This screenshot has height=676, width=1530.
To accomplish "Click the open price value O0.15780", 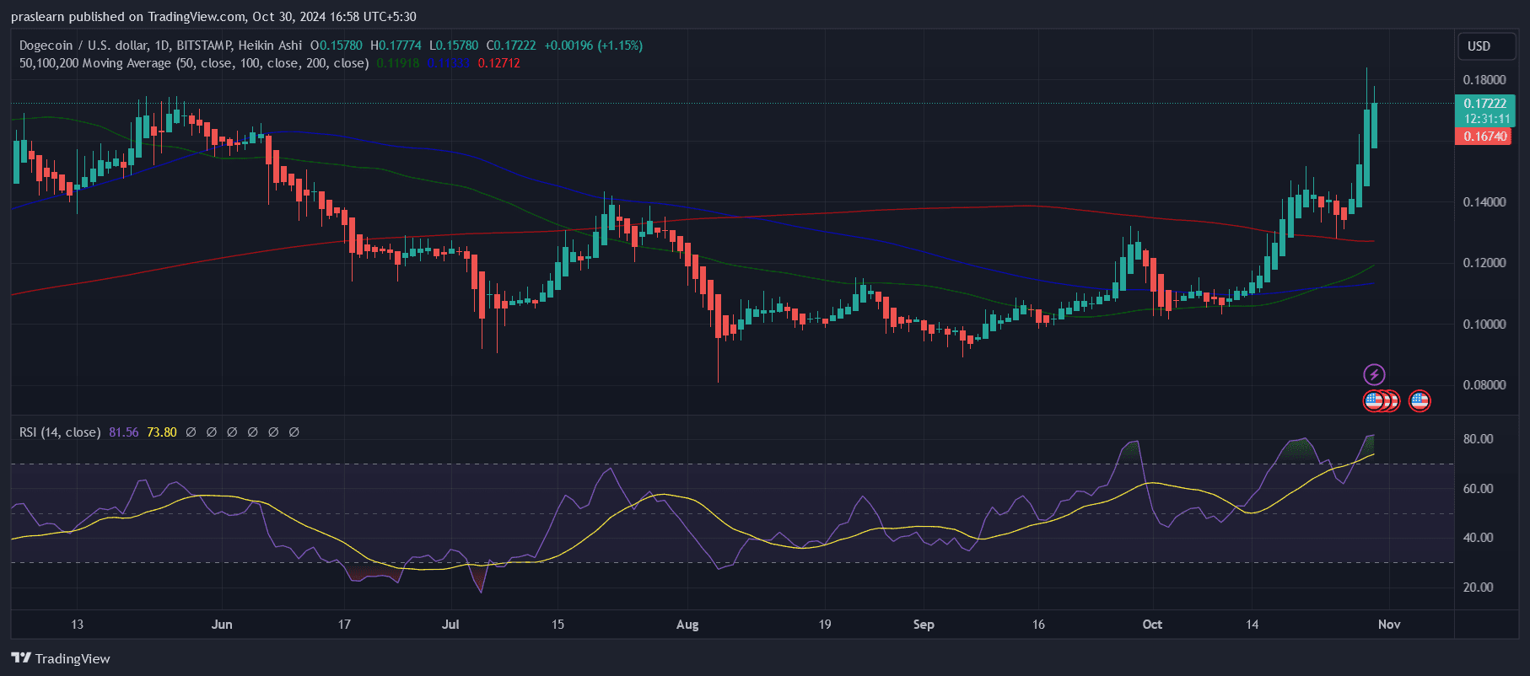I will [x=337, y=46].
